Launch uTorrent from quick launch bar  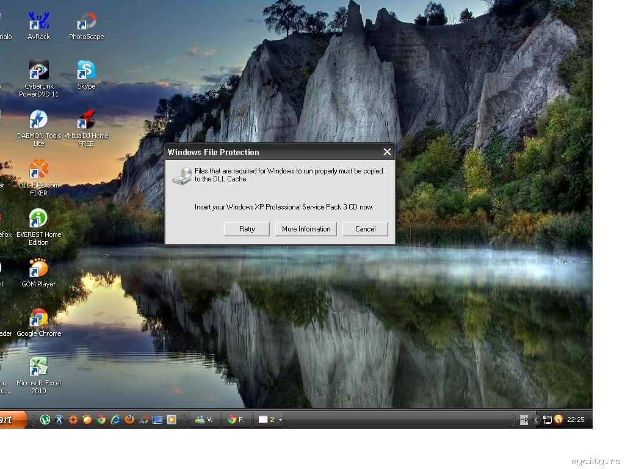[x=45, y=420]
